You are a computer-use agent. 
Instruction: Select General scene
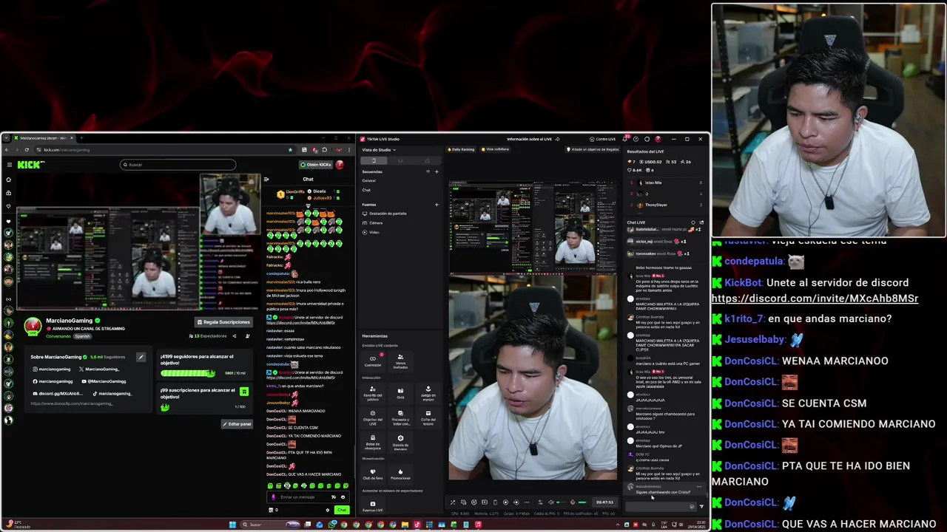pos(369,180)
